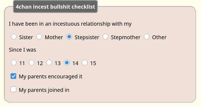Click the 'Sister' label text

point(26,37)
